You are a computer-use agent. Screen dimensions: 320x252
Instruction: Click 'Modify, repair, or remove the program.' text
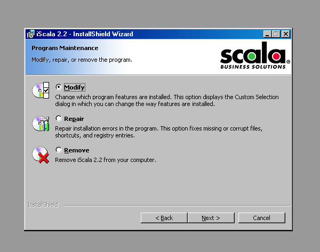click(82, 60)
